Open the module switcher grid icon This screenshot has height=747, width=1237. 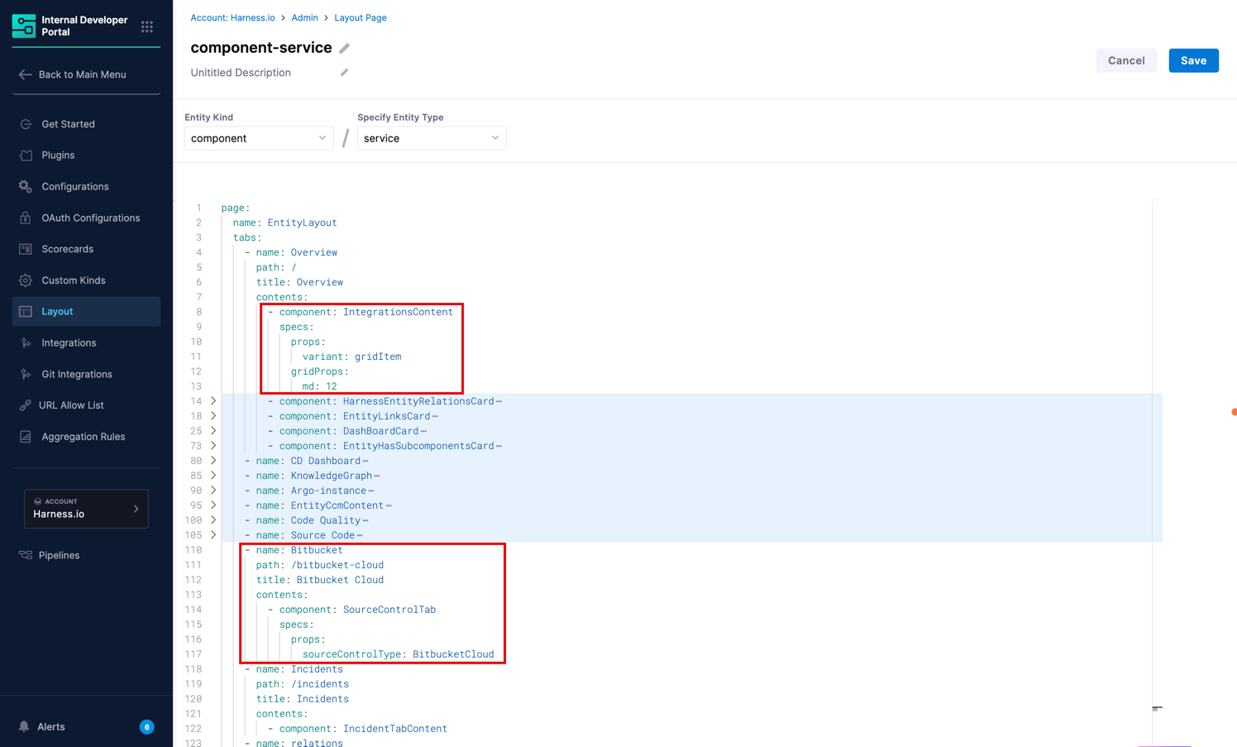(147, 26)
